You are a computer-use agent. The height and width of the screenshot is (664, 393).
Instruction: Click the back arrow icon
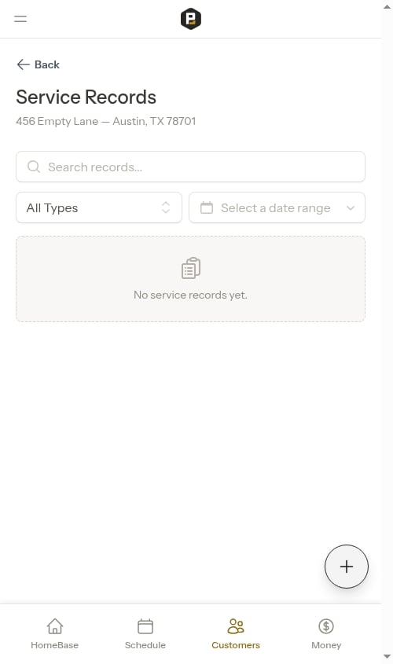tap(23, 64)
